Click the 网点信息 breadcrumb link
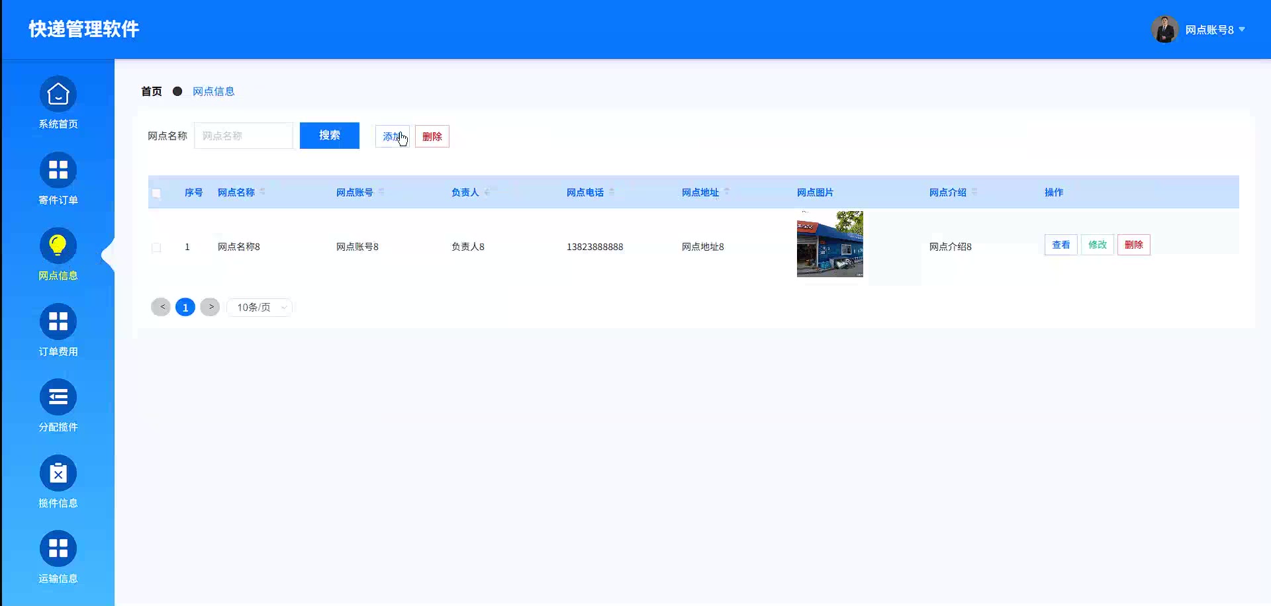The width and height of the screenshot is (1271, 606). tap(213, 91)
